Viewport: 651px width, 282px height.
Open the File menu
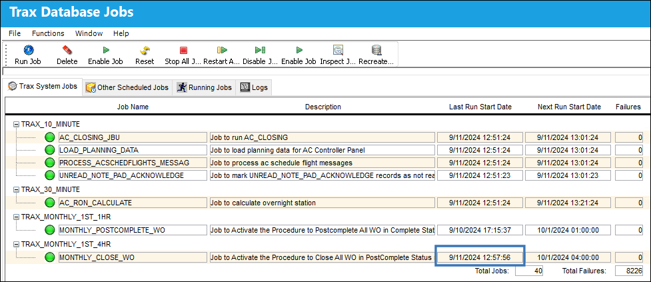coord(15,33)
